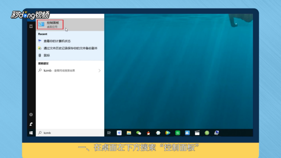Open the blue bird app on taskbar
Screen dimensions: 281x158
(119, 133)
